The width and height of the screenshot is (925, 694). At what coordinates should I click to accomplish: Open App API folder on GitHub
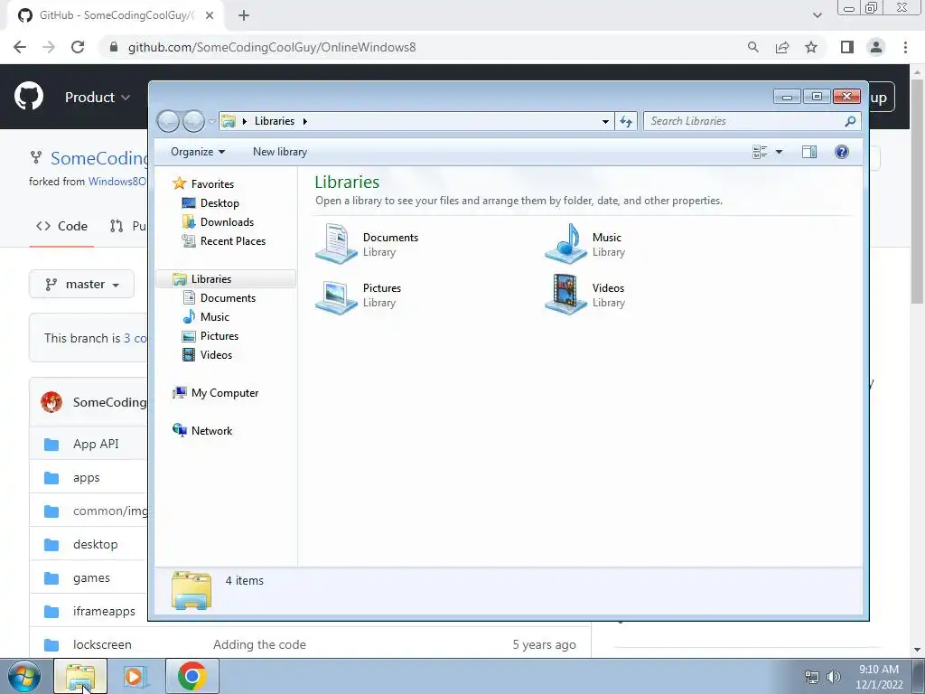click(96, 445)
